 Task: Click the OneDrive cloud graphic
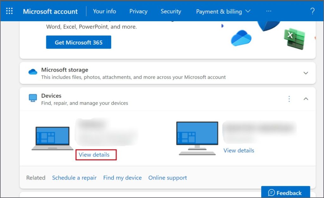click(241, 38)
